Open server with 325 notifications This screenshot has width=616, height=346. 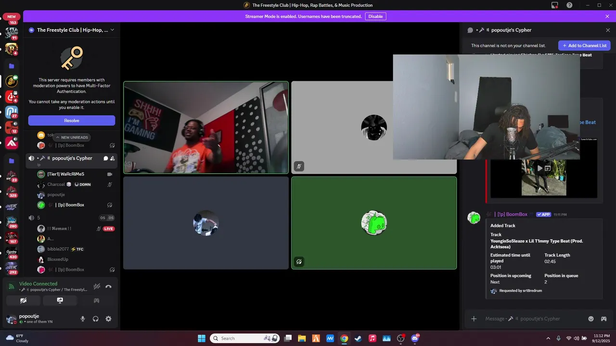click(12, 191)
